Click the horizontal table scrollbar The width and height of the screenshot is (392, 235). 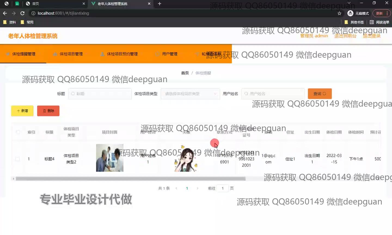130,179
